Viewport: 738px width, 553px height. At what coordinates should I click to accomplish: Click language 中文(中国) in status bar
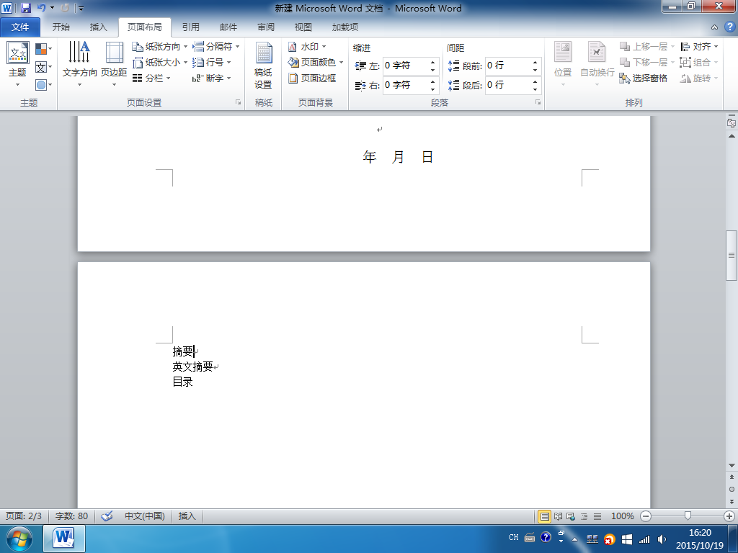(x=144, y=516)
